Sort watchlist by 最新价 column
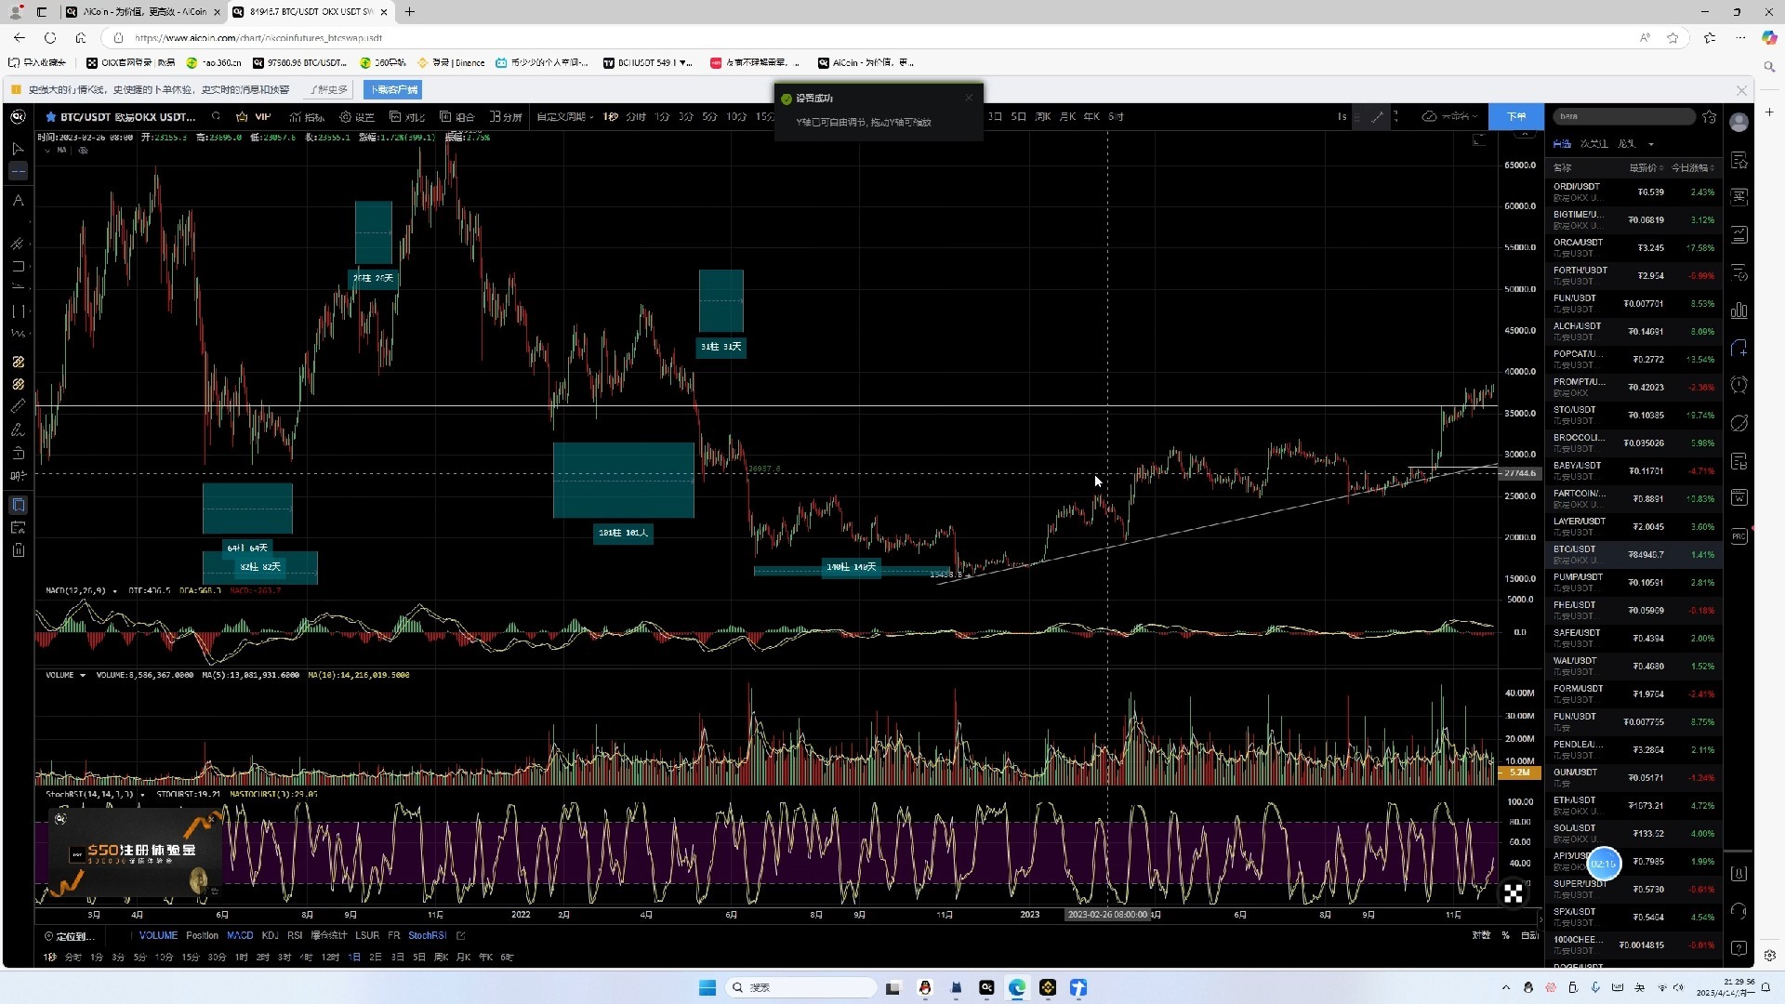This screenshot has width=1785, height=1004. [x=1644, y=168]
